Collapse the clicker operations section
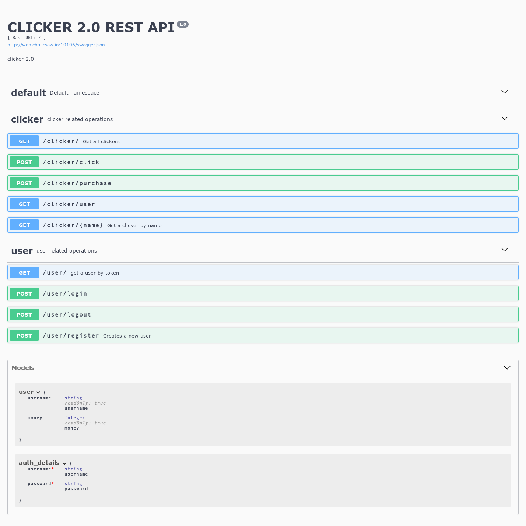Image resolution: width=526 pixels, height=526 pixels. pyautogui.click(x=504, y=119)
